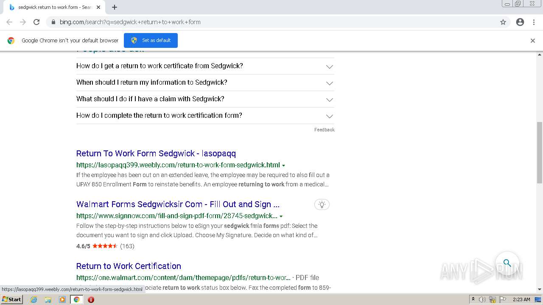Click Show Desktop button
This screenshot has height=305, width=543.
[x=538, y=299]
